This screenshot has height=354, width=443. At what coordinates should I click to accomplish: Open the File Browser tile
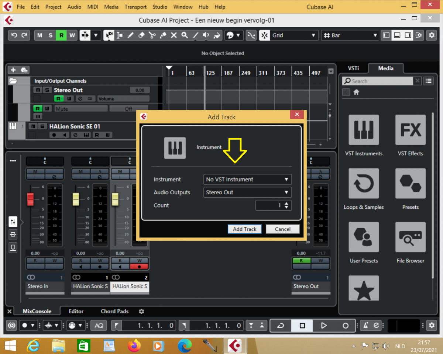pyautogui.click(x=411, y=237)
